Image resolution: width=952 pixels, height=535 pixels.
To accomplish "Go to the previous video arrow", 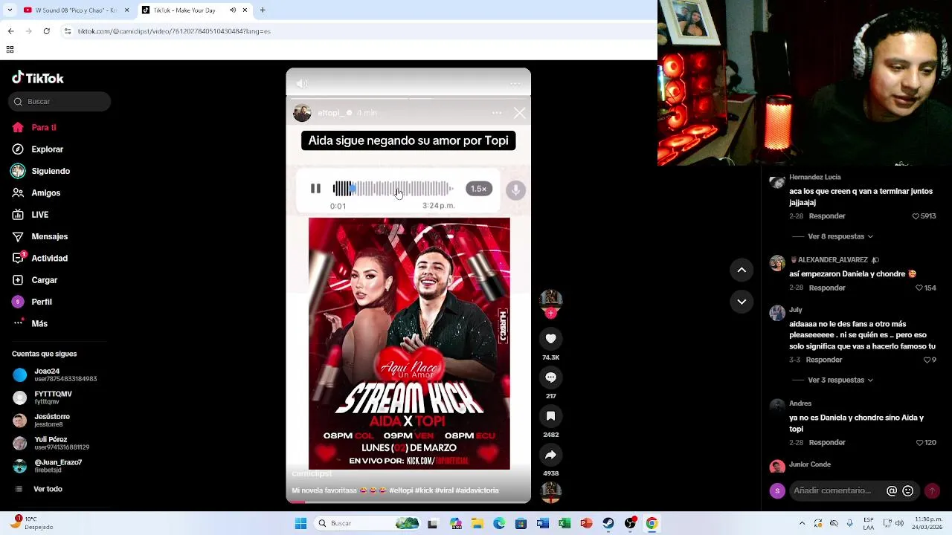I will tap(742, 270).
